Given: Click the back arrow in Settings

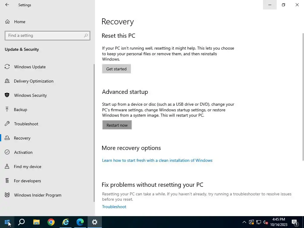Looking at the screenshot, I should (7, 5).
